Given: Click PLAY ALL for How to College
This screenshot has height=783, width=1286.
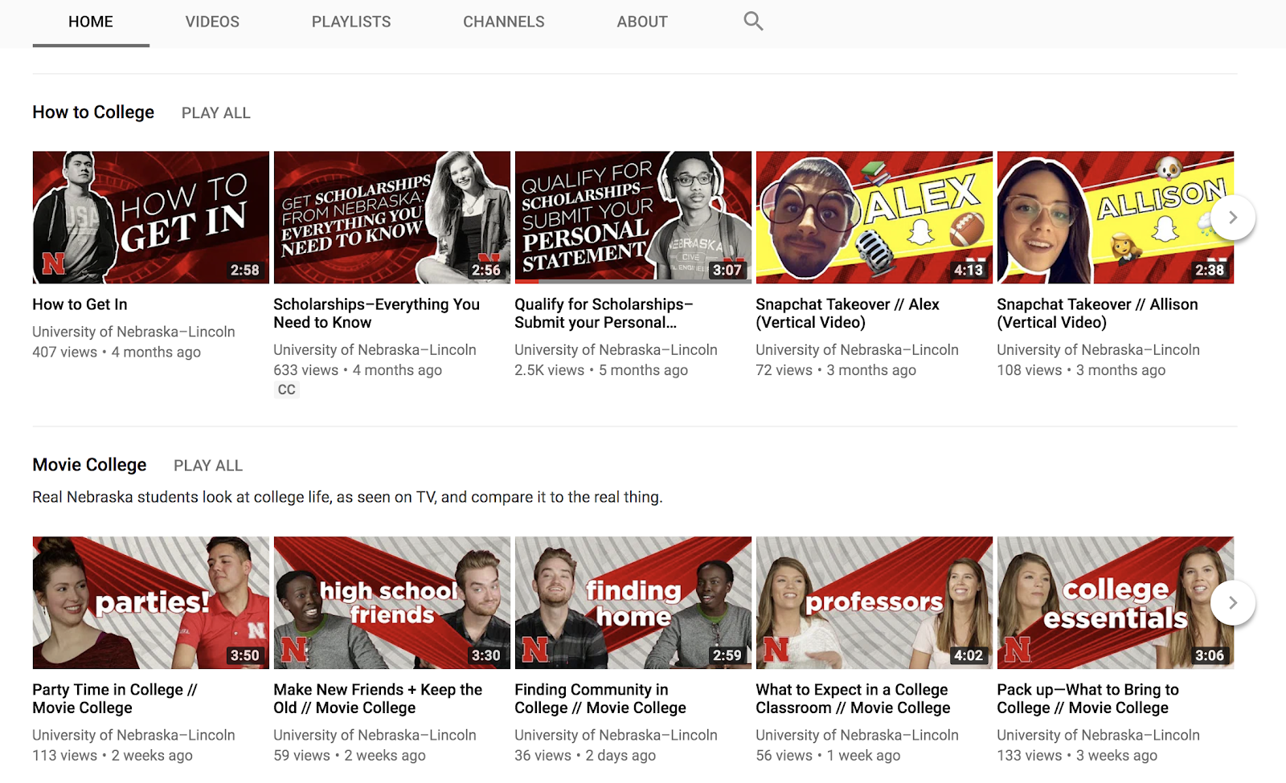Looking at the screenshot, I should click(216, 113).
